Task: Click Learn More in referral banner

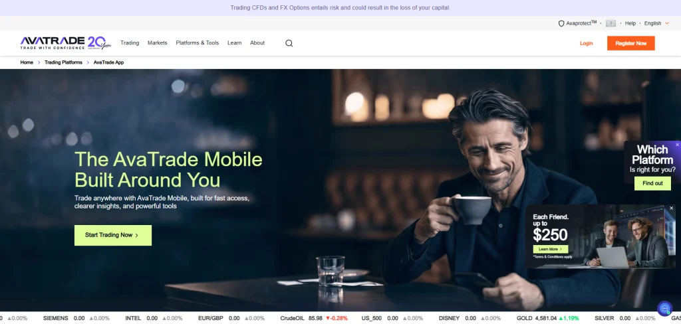Action: coord(550,250)
